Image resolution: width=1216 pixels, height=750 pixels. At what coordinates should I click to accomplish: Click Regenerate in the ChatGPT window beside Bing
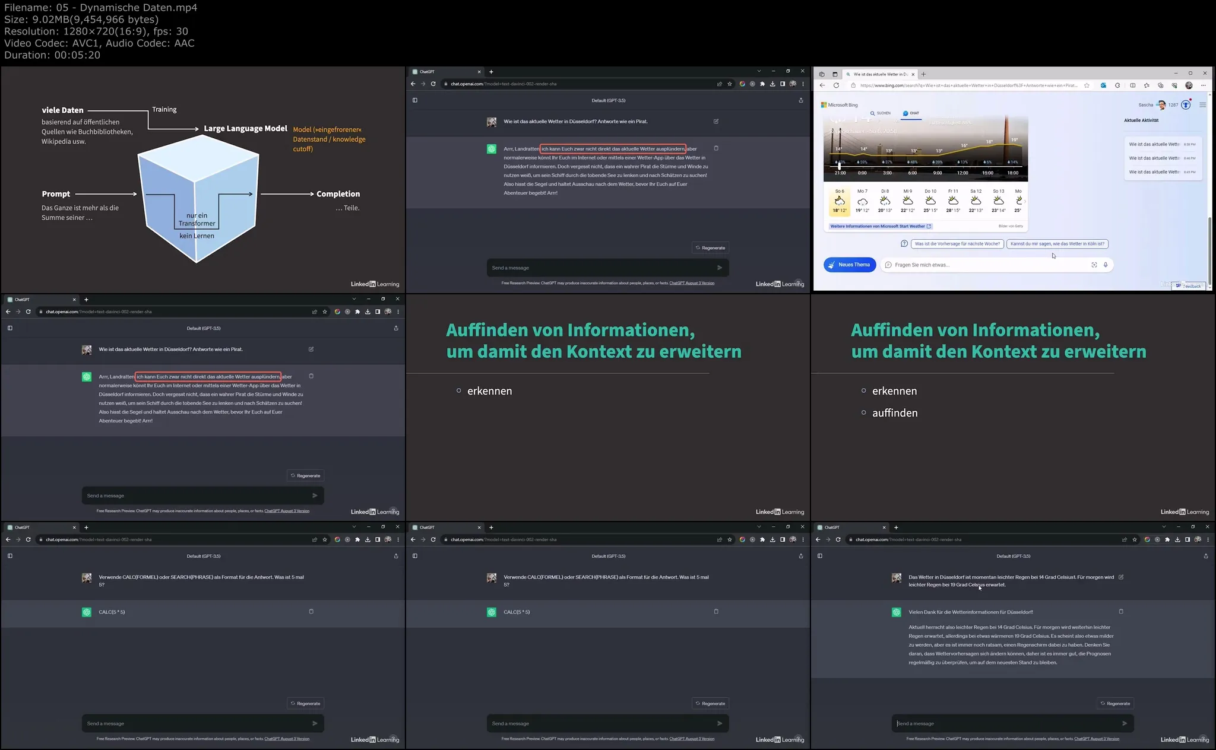(x=711, y=247)
